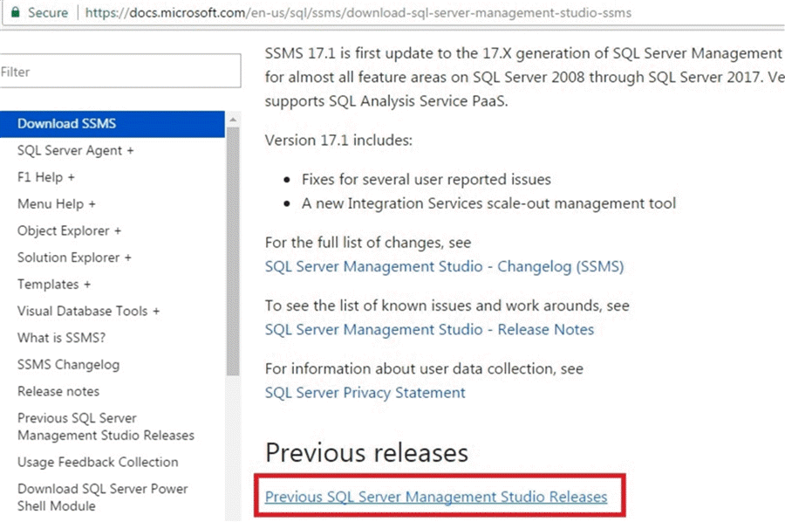
Task: Open Download SQL Server PowerShell Module page
Action: point(102,498)
